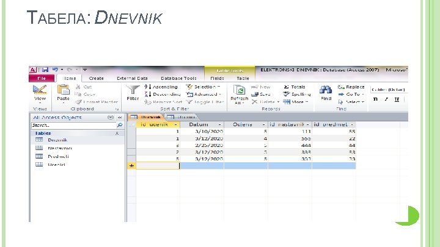Activate the second open table tab
Screen dimensions: 440x247
point(182,117)
